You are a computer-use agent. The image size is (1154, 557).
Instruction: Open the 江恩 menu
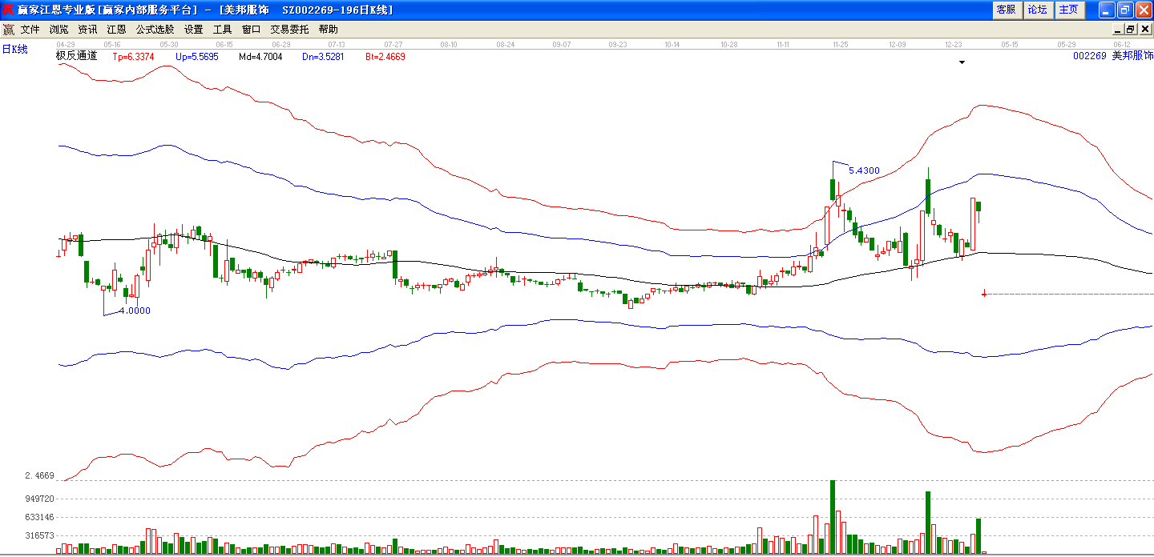(x=116, y=30)
